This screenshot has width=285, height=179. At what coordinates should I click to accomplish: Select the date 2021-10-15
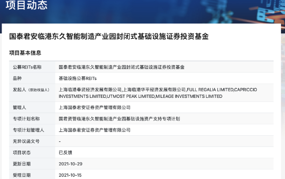click(x=70, y=175)
